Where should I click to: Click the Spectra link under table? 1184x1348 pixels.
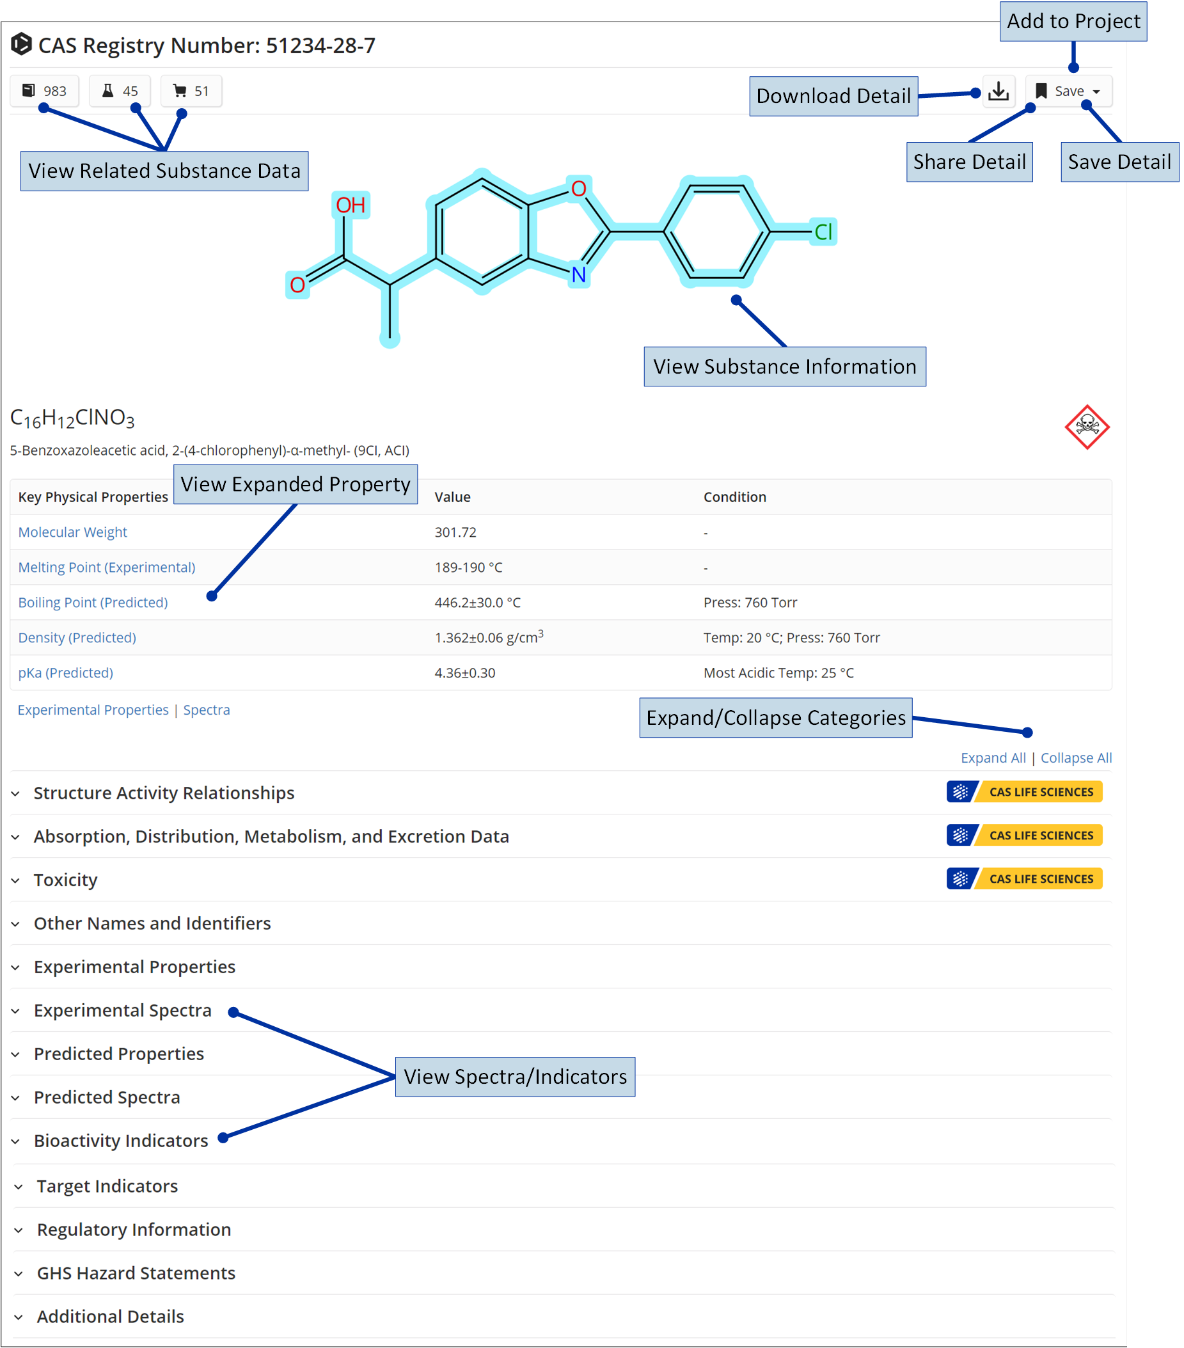[207, 710]
